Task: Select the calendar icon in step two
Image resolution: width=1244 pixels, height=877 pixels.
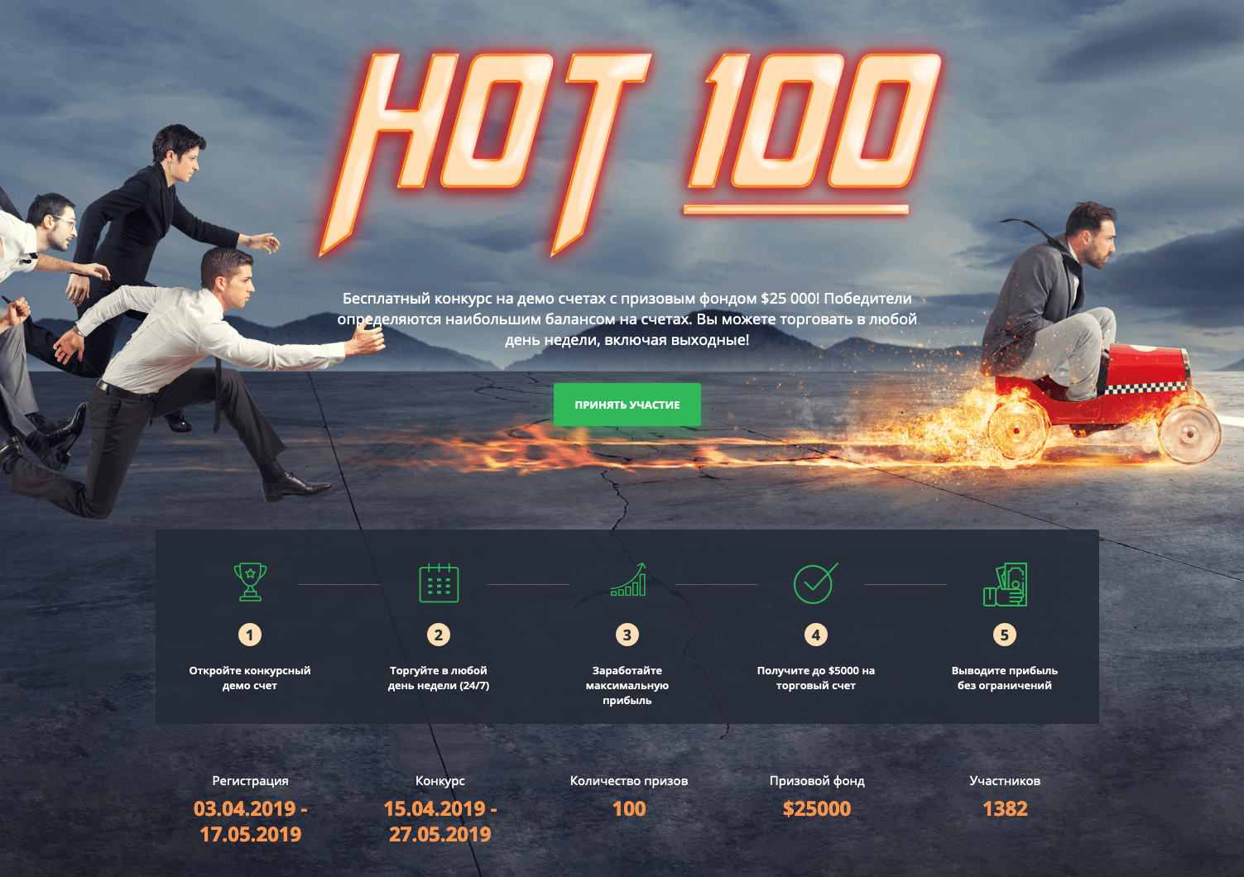Action: click(x=439, y=582)
